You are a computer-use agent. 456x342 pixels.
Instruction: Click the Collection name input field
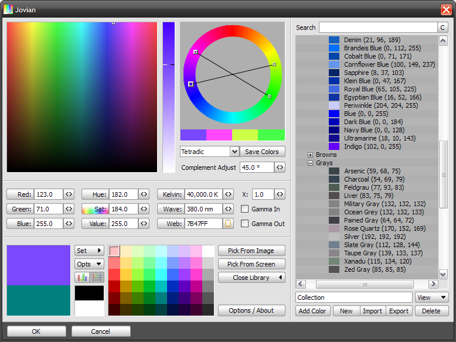(354, 297)
